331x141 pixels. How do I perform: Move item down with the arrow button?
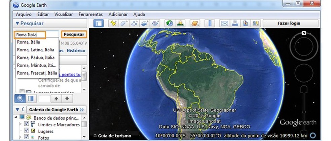pos(67,98)
